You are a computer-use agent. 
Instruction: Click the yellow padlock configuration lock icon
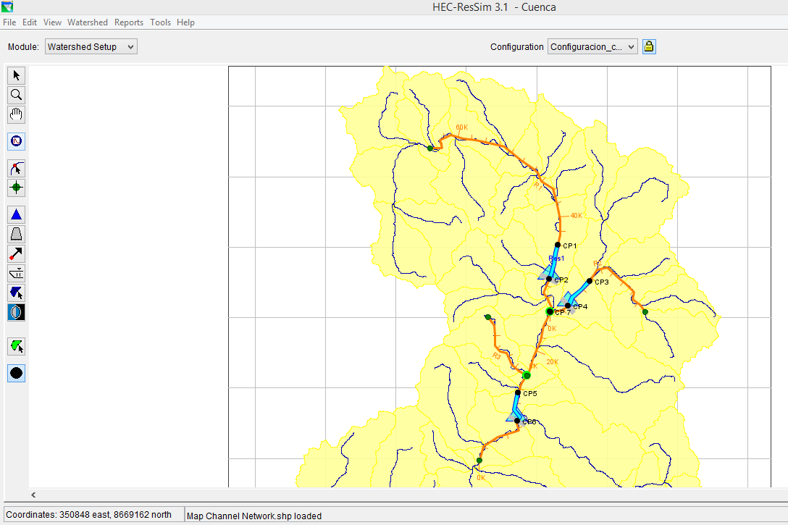649,47
